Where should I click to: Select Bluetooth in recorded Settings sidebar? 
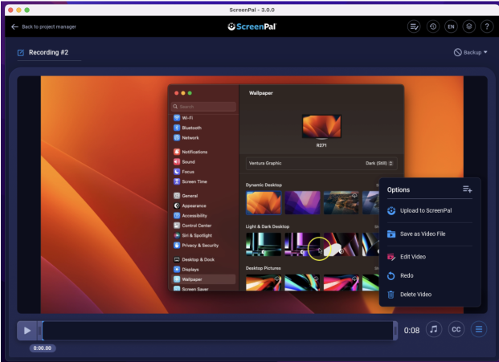click(191, 128)
